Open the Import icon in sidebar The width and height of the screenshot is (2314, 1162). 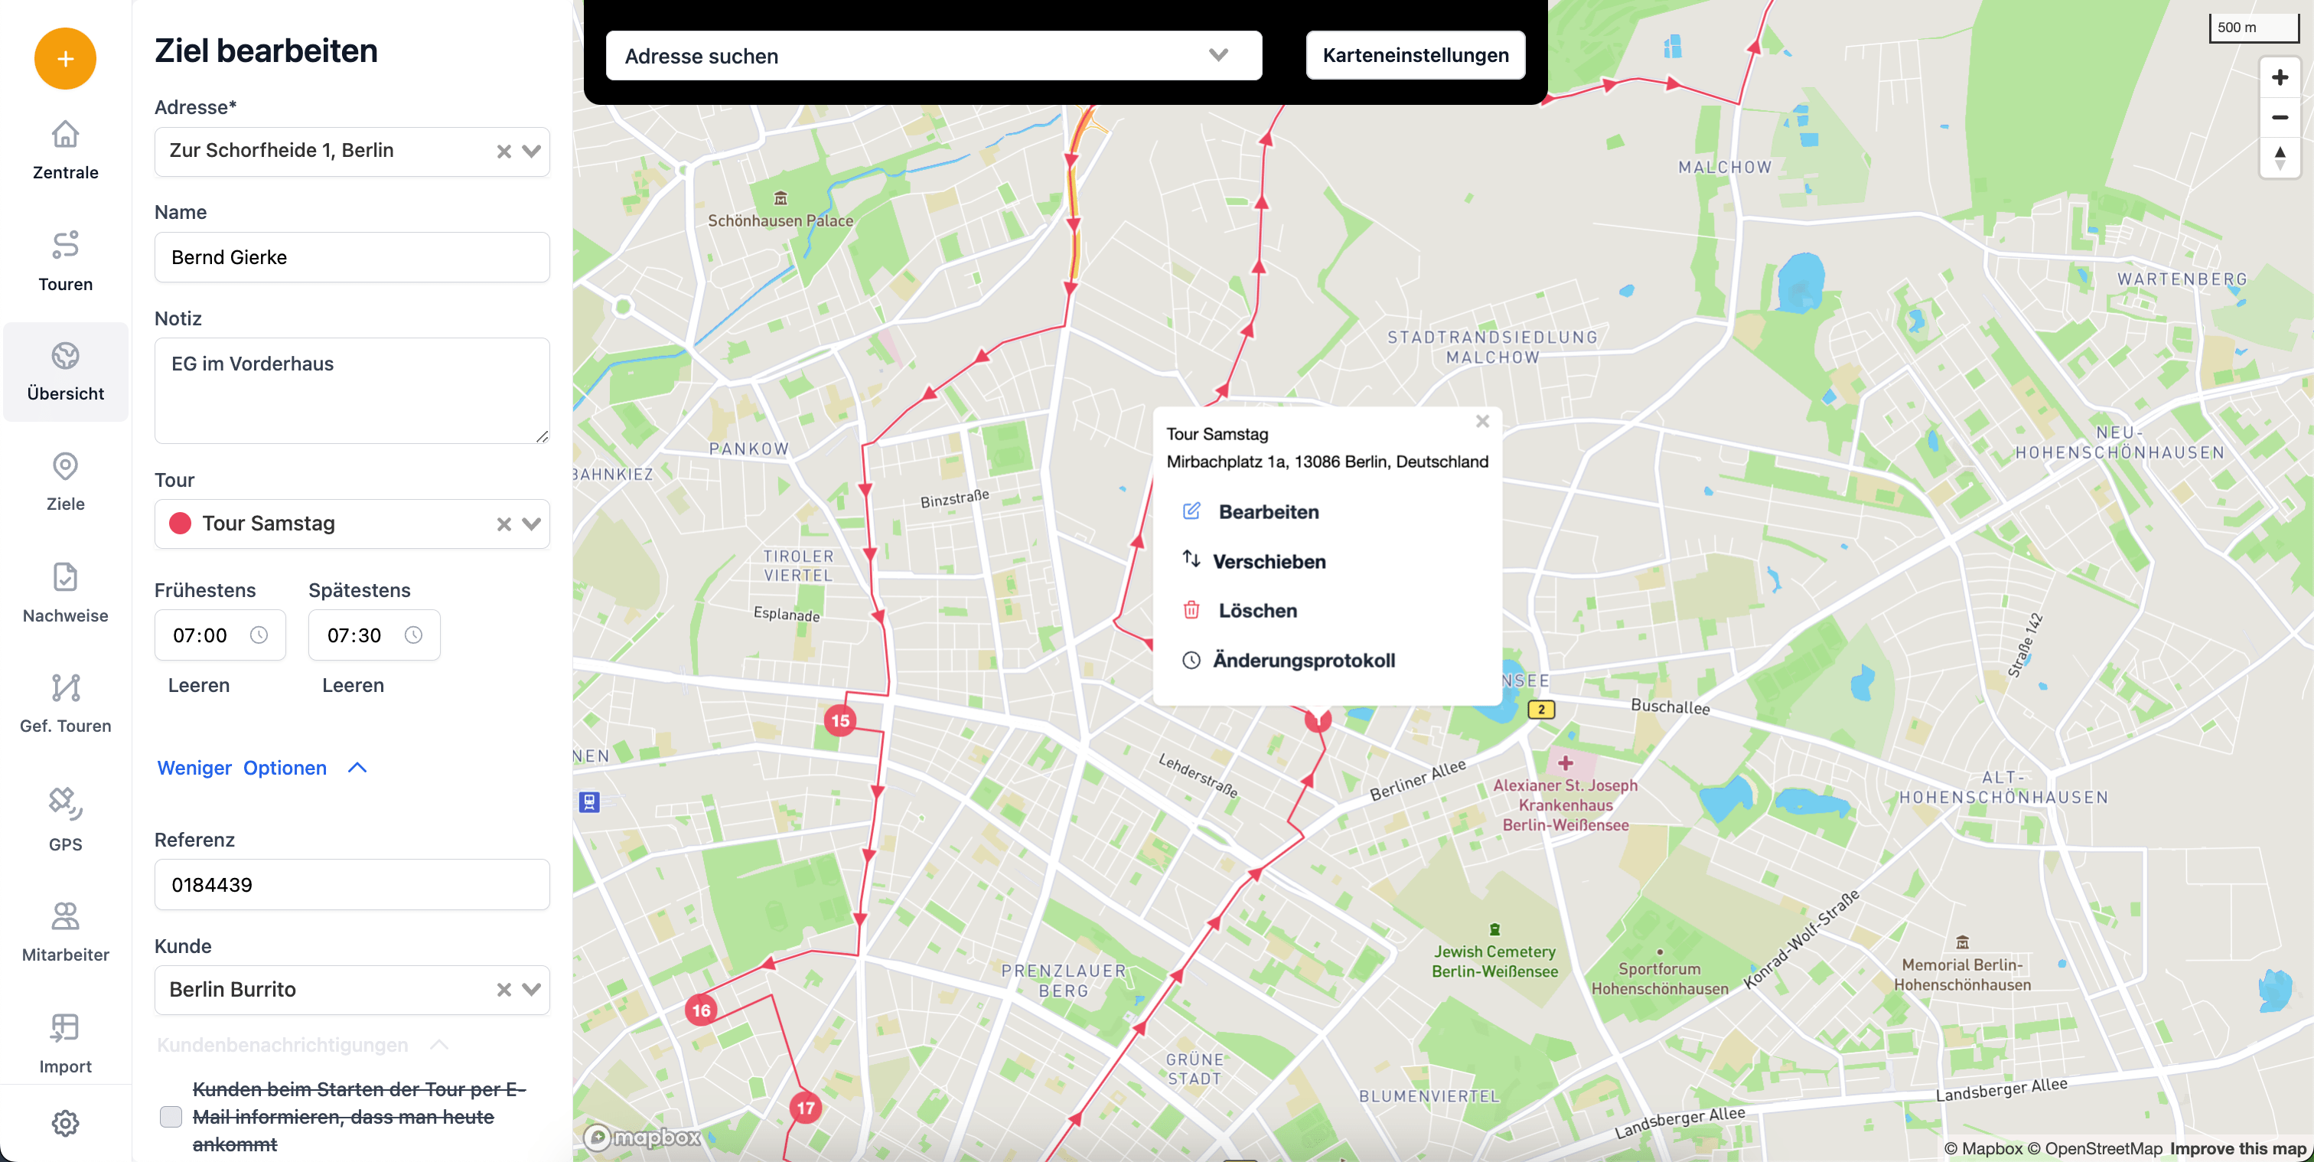coord(65,1027)
